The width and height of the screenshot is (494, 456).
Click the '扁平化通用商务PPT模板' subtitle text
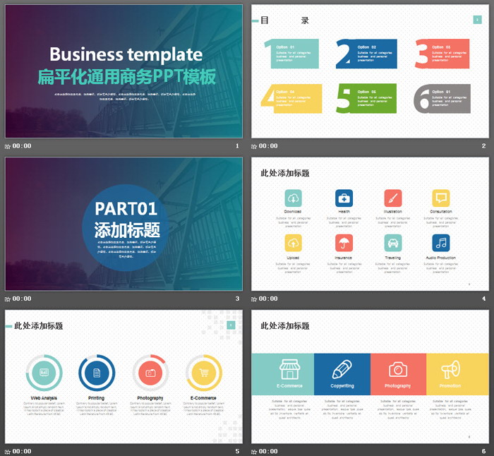point(126,76)
